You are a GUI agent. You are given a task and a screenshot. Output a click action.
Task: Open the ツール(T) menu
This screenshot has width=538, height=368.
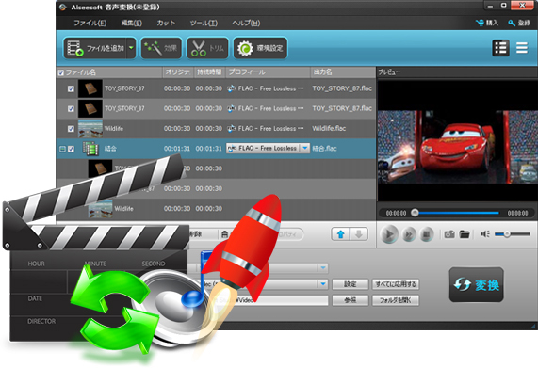coord(204,23)
